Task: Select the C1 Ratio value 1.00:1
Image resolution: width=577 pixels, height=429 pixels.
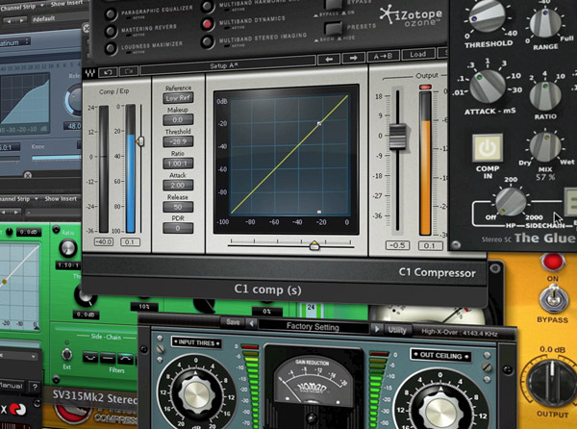Action: (x=178, y=164)
